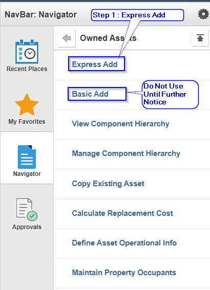Screen dimensions: 210x290
Task: Select the Basic Add menu item
Action: (x=90, y=94)
